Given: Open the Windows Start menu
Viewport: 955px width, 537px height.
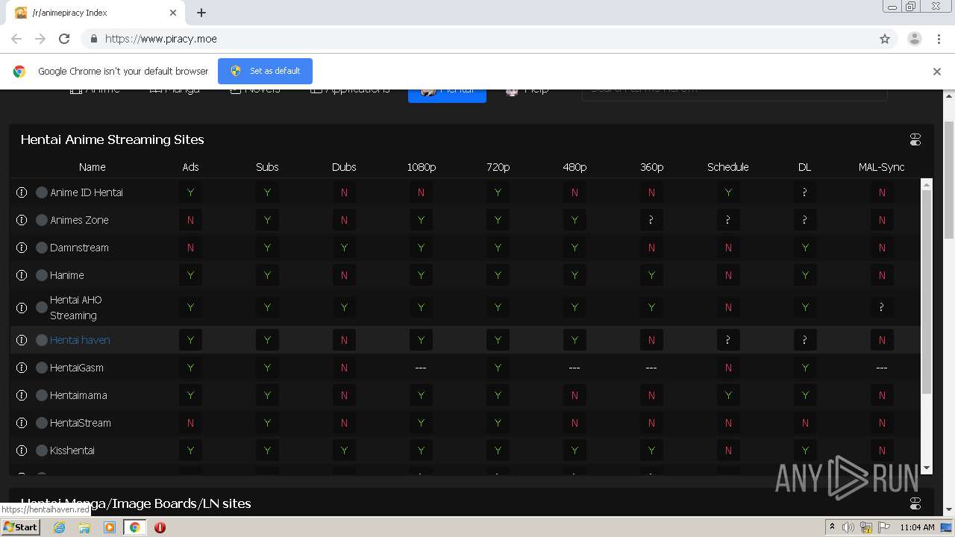Looking at the screenshot, I should 20,527.
